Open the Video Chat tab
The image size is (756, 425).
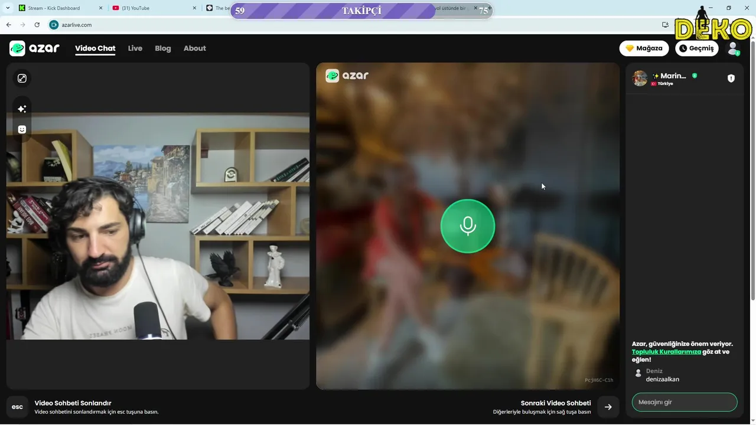click(x=95, y=48)
